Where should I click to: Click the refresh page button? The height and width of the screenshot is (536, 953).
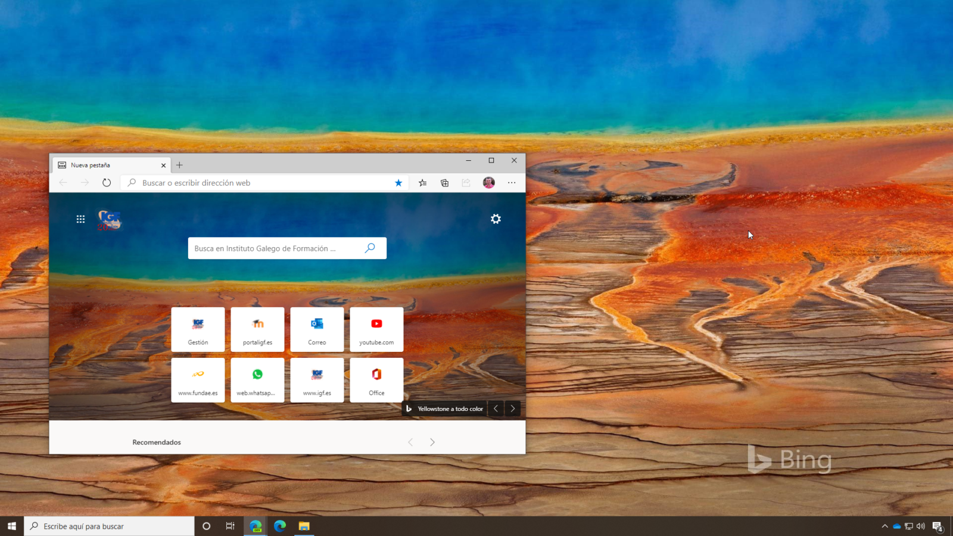[107, 183]
